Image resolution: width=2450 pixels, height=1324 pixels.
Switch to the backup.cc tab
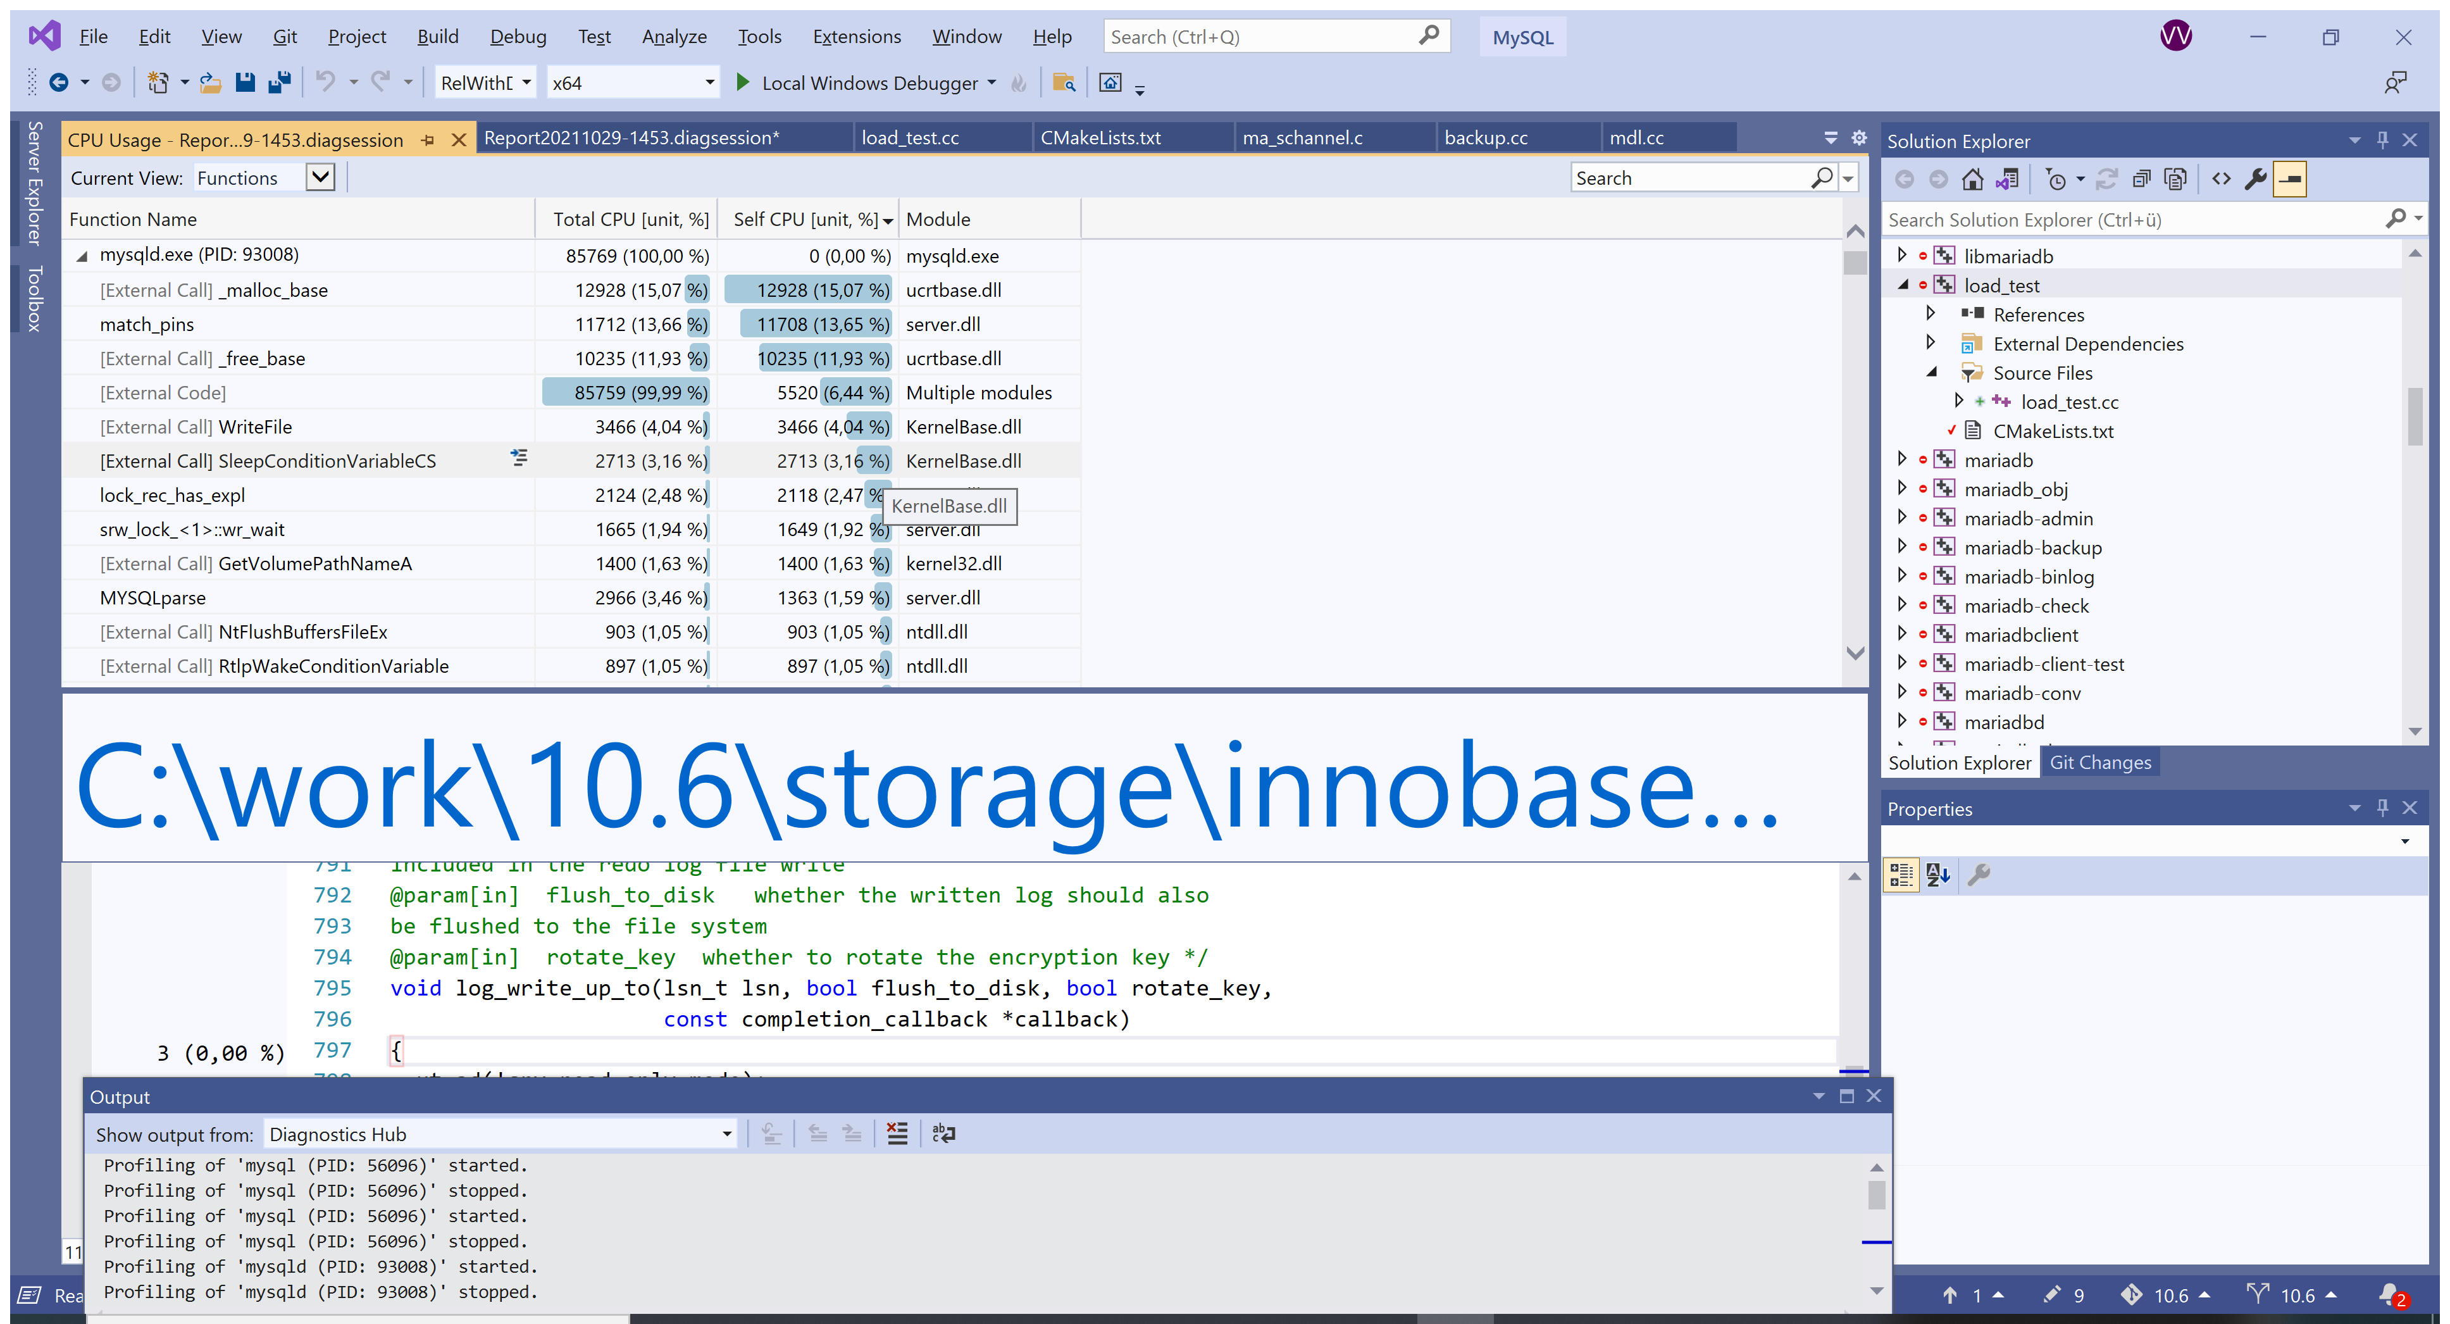click(x=1486, y=138)
